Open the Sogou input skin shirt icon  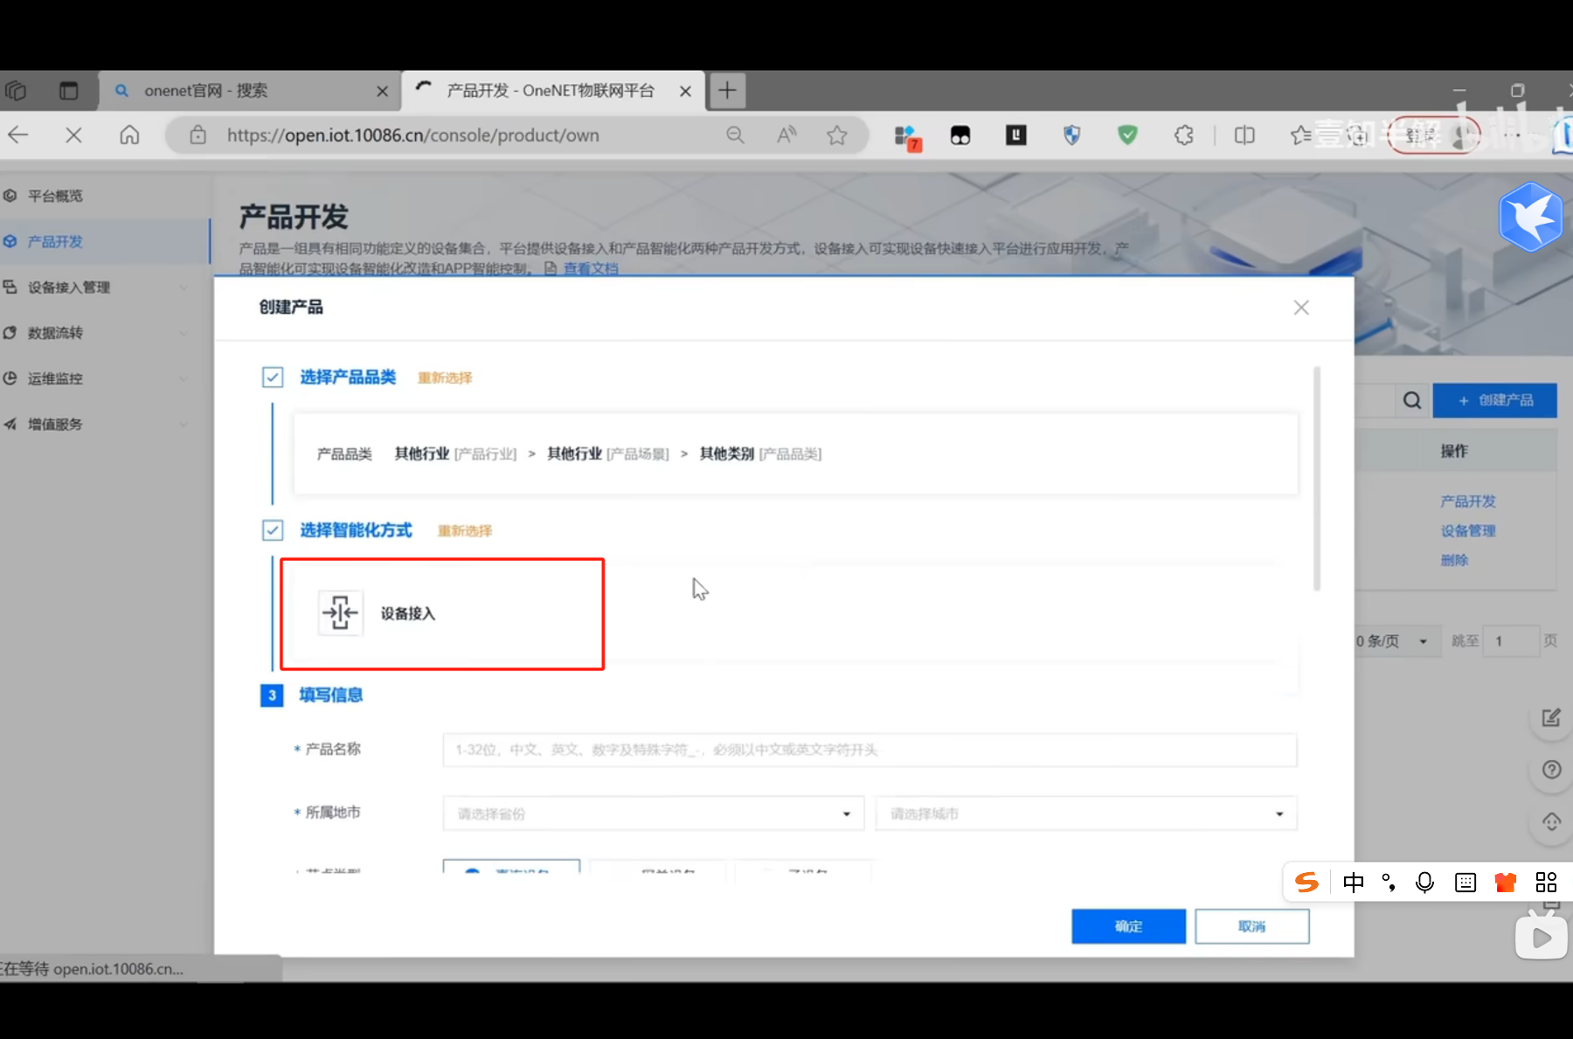1505,883
